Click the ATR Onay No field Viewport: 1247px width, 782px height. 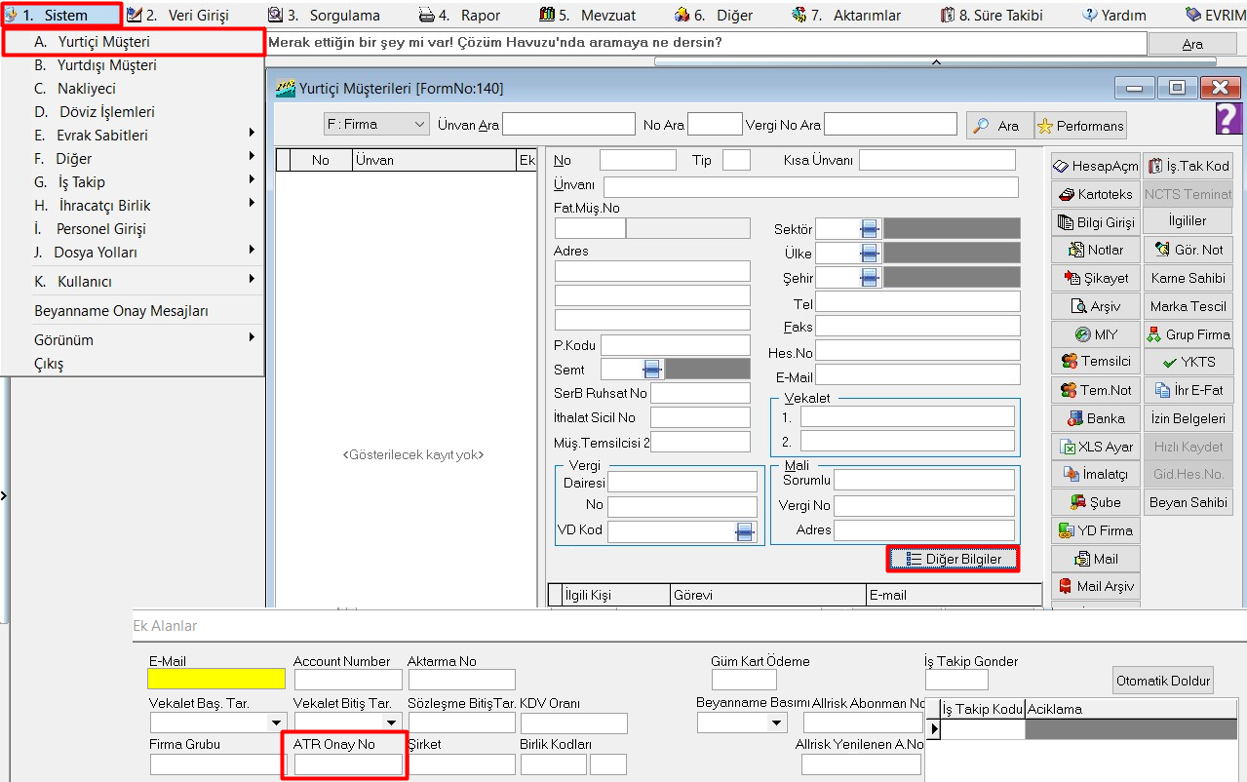click(x=348, y=764)
